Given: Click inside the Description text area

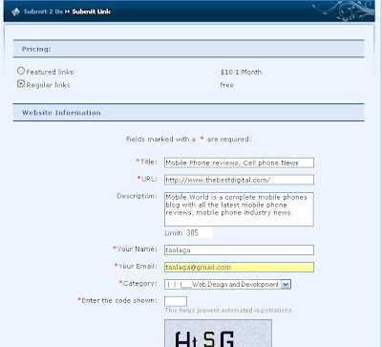Looking at the screenshot, I should pyautogui.click(x=239, y=209).
